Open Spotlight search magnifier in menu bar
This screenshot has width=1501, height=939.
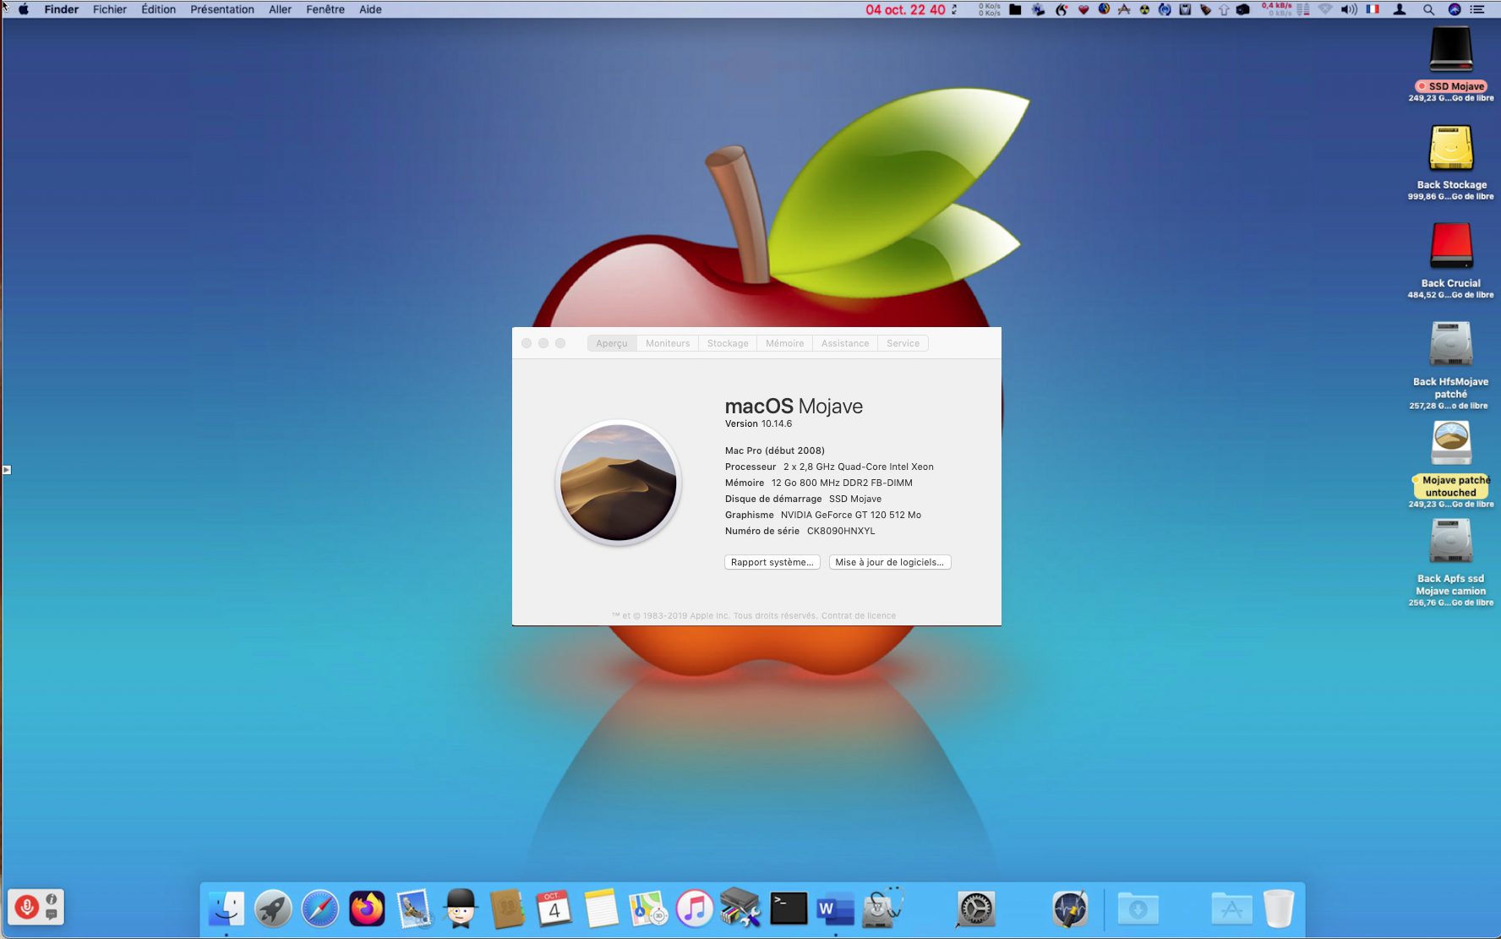coord(1428,9)
